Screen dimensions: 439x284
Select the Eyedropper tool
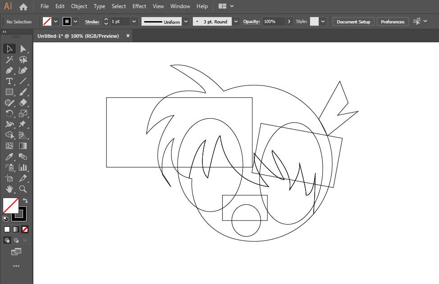click(x=9, y=157)
